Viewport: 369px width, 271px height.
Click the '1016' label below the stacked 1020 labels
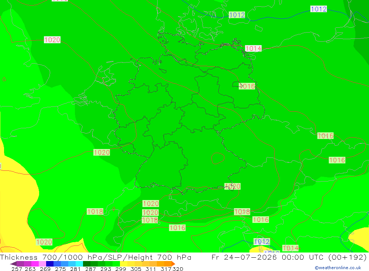click(177, 228)
